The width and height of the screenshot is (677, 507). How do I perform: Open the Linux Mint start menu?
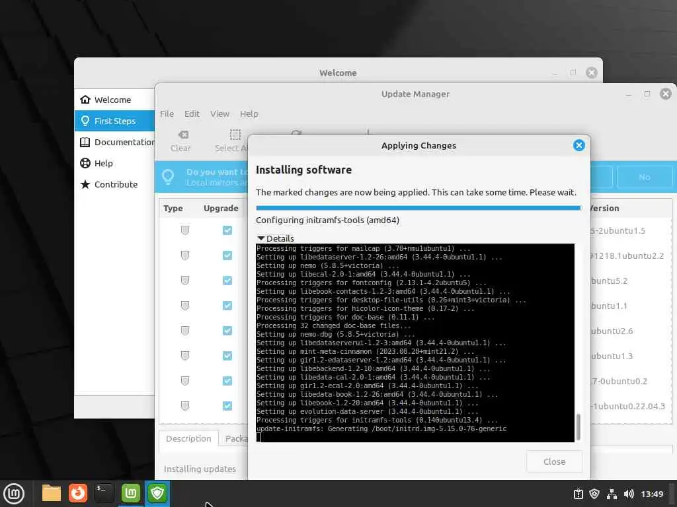(14, 494)
